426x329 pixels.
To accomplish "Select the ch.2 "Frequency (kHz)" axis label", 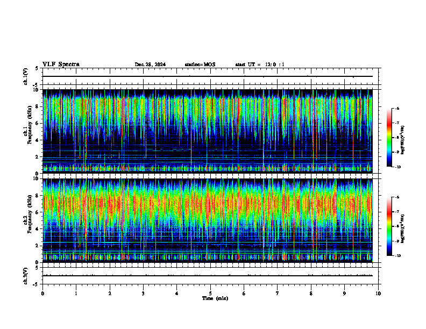I will click(30, 214).
